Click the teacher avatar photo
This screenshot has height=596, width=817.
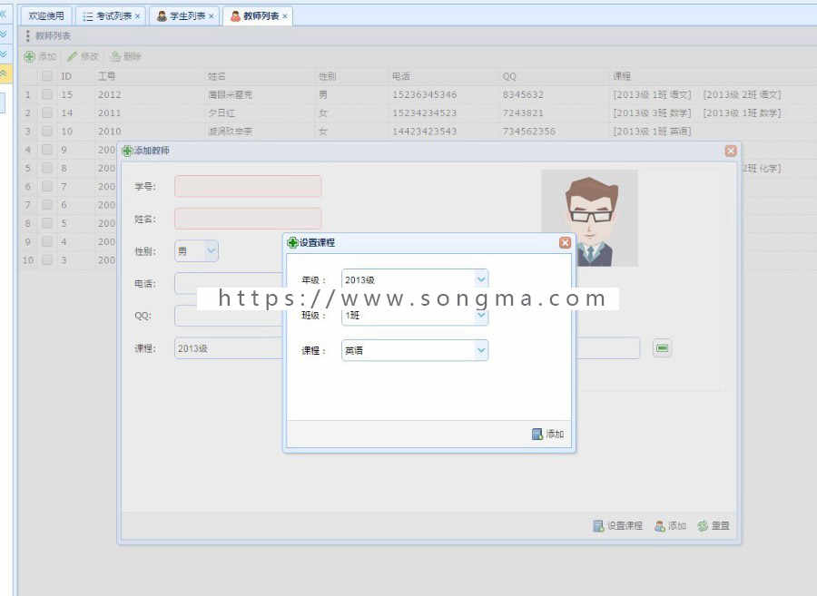click(590, 218)
